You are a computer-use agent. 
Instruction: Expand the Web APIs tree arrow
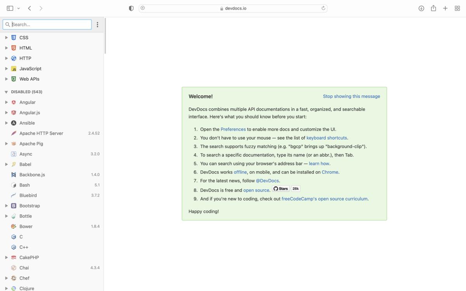[x=6, y=79]
